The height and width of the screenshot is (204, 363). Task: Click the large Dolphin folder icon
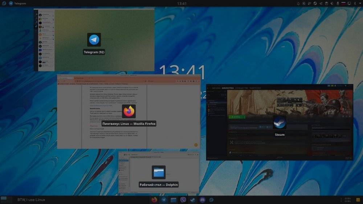click(x=159, y=172)
